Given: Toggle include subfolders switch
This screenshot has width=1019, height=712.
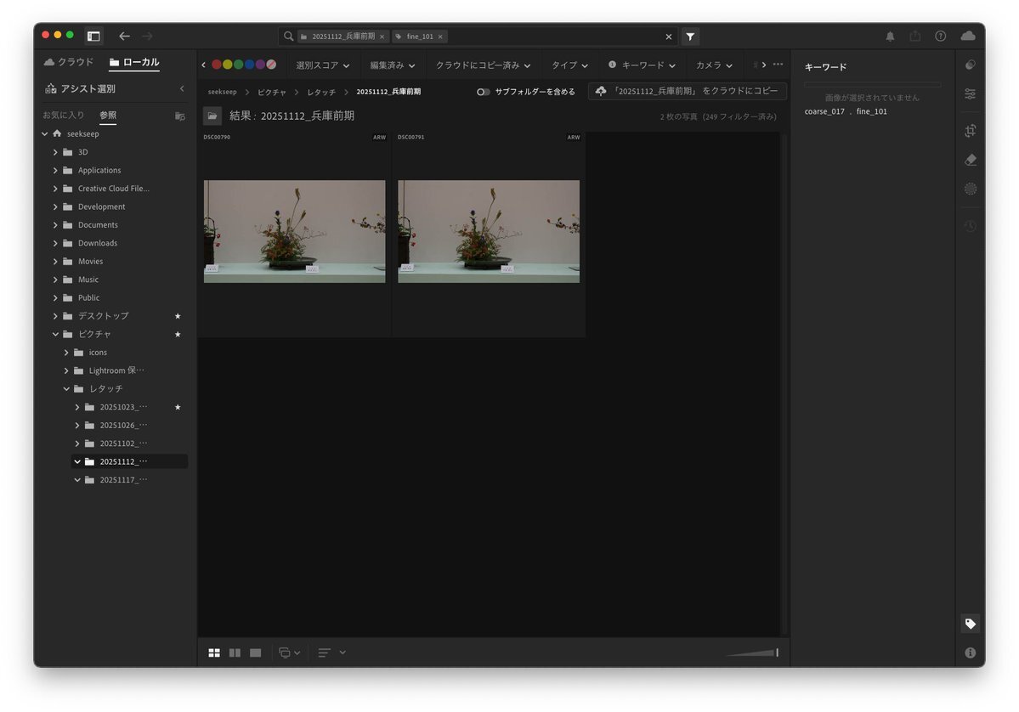Looking at the screenshot, I should click(x=483, y=92).
